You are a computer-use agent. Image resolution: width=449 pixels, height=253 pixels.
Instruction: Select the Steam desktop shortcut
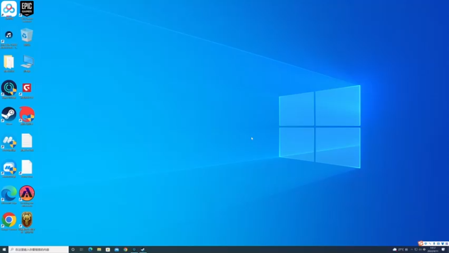click(x=9, y=114)
